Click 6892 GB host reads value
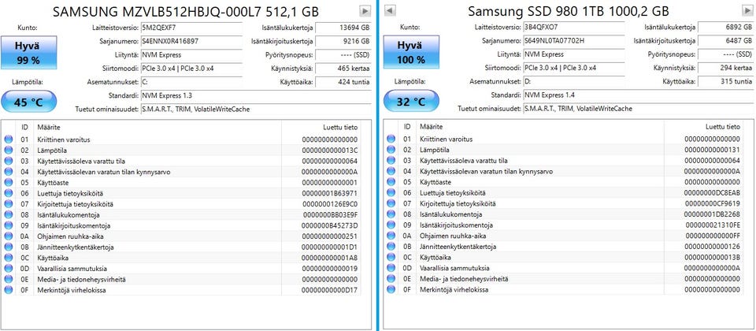 coord(726,28)
